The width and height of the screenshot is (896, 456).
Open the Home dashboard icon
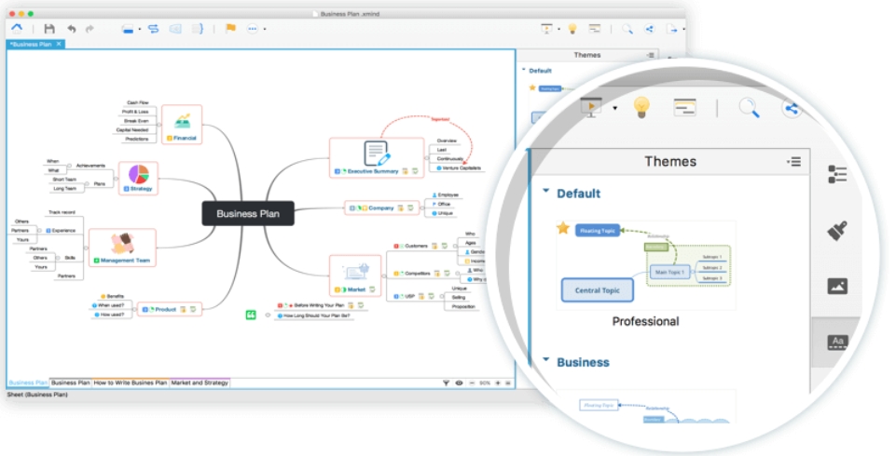(17, 28)
